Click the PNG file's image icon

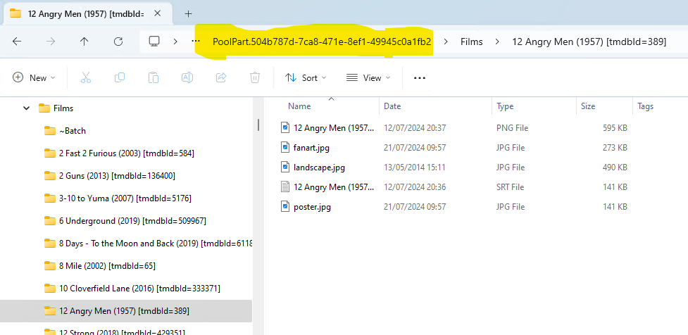[286, 127]
